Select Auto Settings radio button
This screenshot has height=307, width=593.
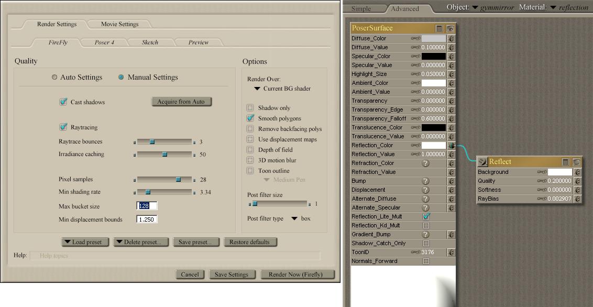[54, 78]
